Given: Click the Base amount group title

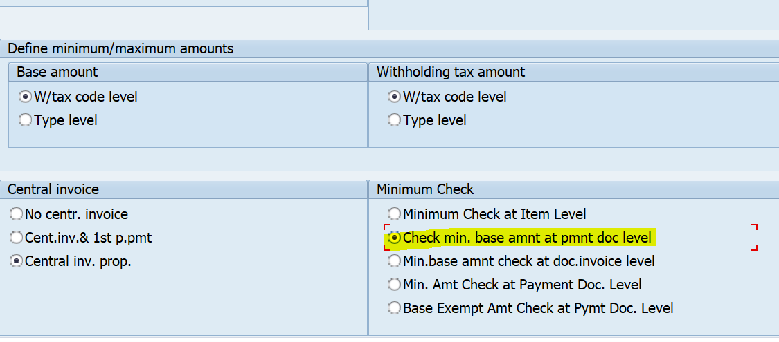Looking at the screenshot, I should click(57, 72).
